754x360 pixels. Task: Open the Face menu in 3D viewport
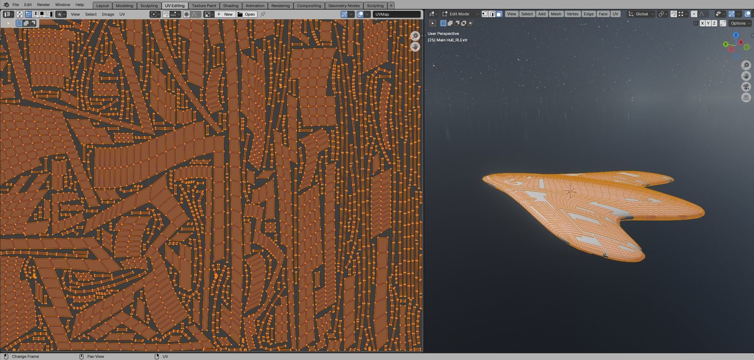[x=603, y=14]
